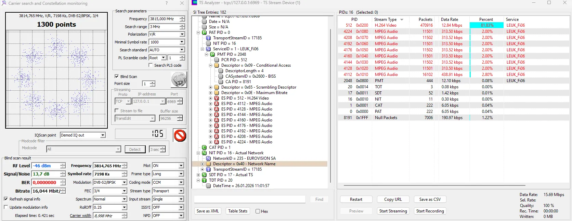572x221 pixels.
Task: Click the TS Analyzer app icon in title bar
Action: click(194, 3)
